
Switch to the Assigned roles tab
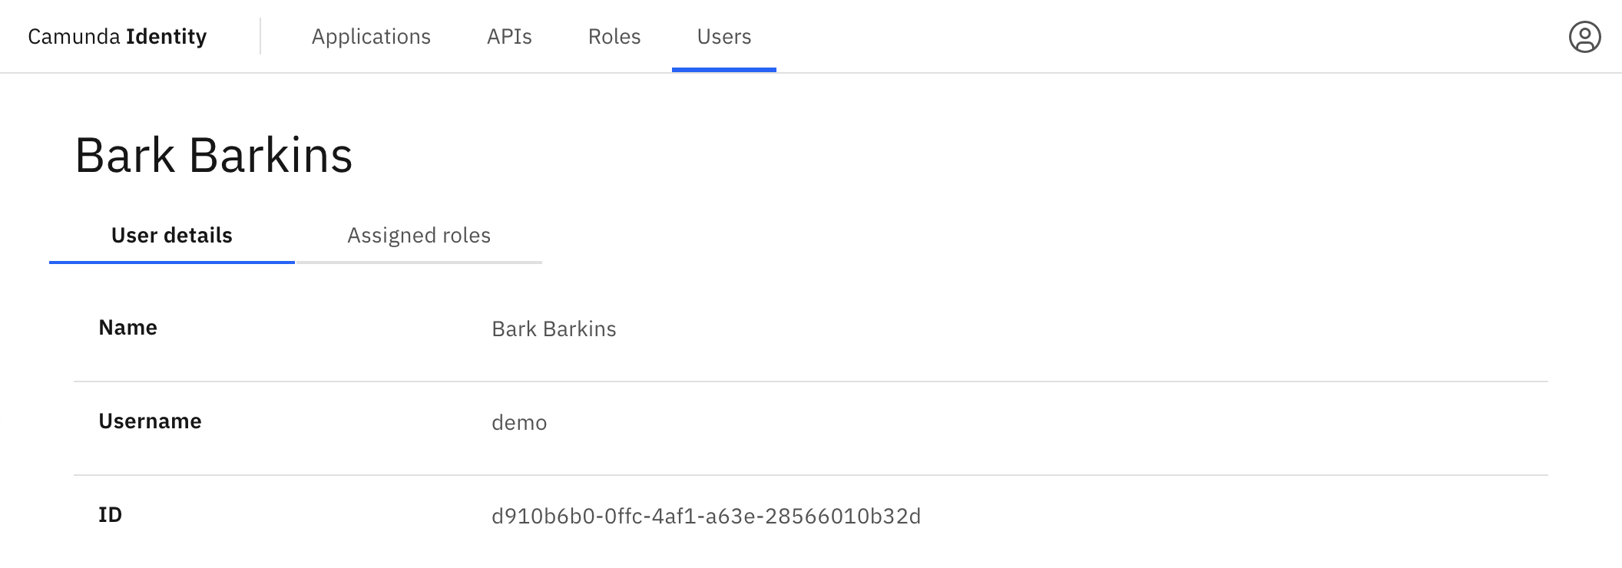click(419, 236)
